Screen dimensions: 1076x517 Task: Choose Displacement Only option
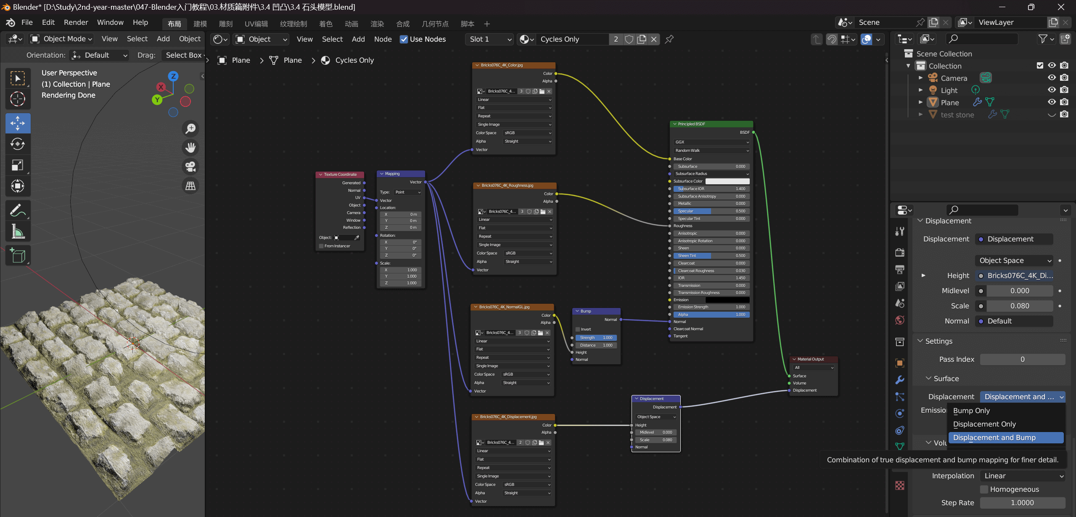click(x=1006, y=424)
